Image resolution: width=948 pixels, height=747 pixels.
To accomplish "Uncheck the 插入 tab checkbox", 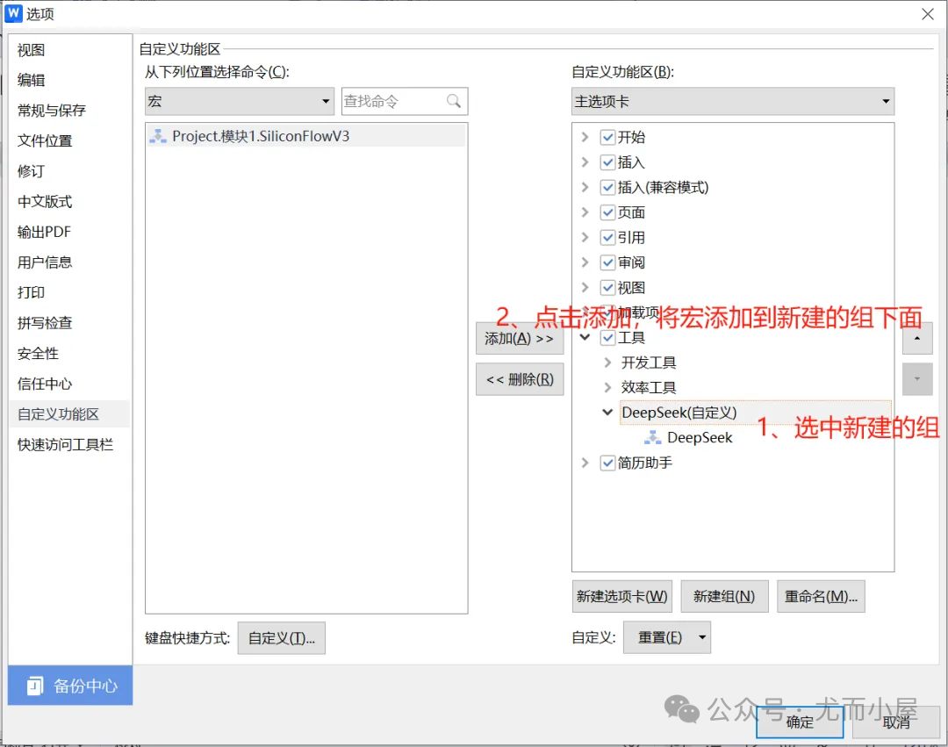I will (x=607, y=162).
